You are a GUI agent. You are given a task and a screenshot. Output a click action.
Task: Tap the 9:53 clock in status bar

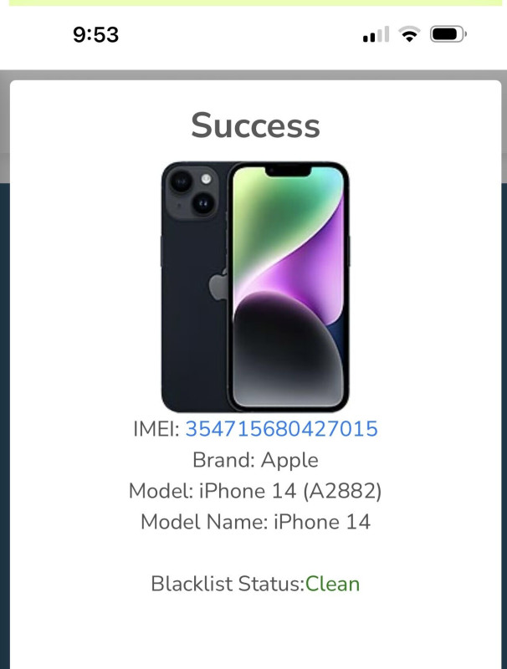tap(95, 34)
